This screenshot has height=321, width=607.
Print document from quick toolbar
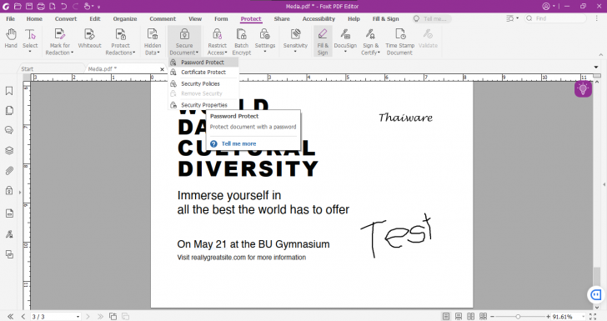[x=41, y=6]
